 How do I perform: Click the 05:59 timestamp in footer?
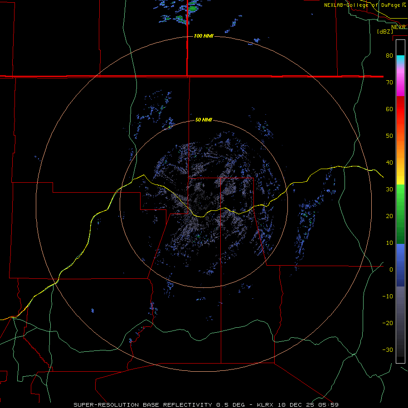coord(329,405)
